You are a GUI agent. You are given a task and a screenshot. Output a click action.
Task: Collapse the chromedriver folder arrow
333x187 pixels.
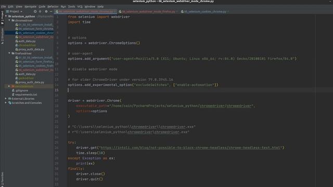pos(9,20)
